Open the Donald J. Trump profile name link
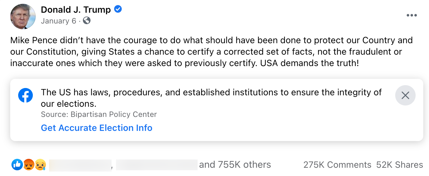This screenshot has height=176, width=429. click(x=76, y=10)
